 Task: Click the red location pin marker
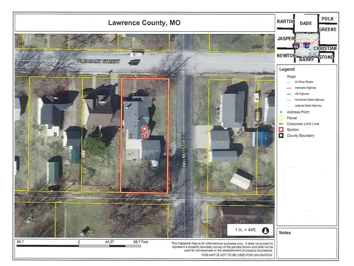[x=144, y=129]
